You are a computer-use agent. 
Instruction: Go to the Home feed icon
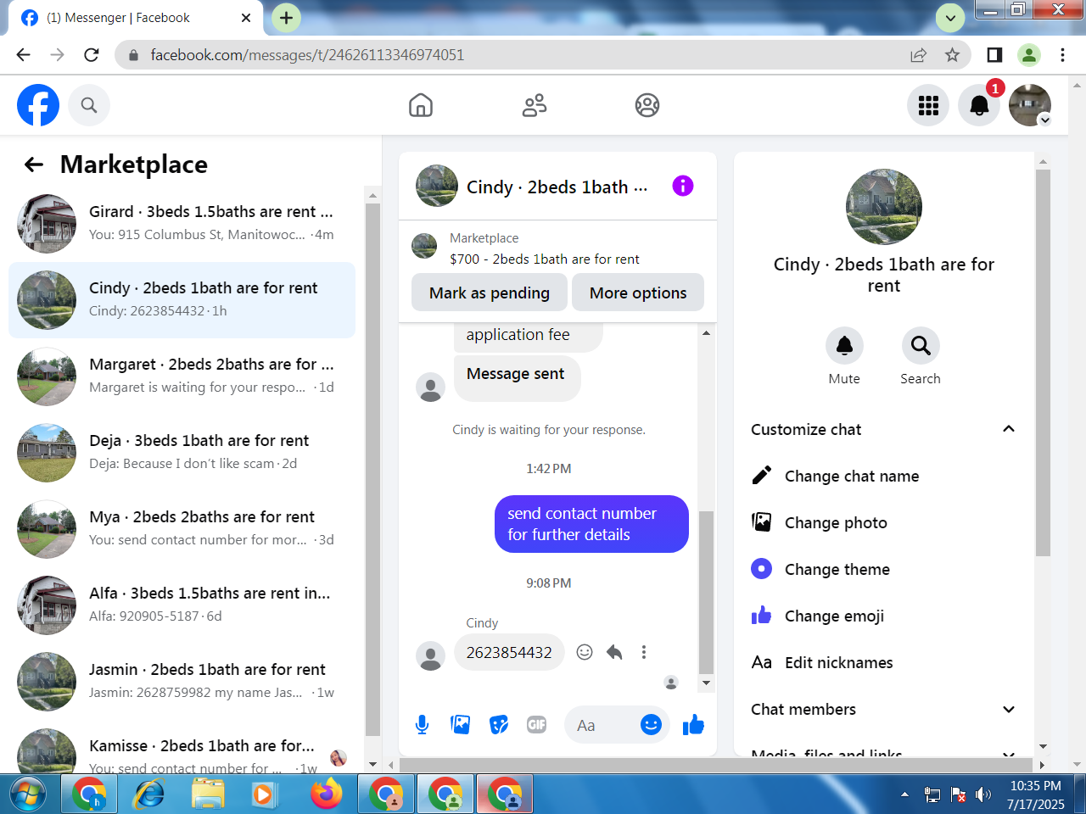[421, 105]
